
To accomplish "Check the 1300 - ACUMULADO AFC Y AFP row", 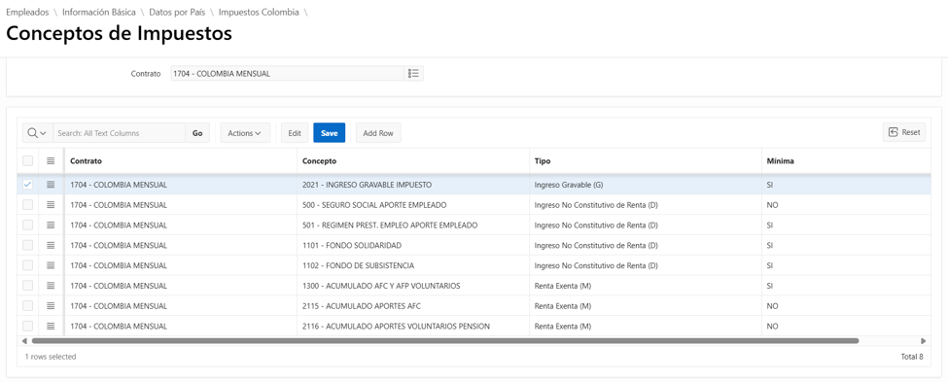I will pos(28,286).
